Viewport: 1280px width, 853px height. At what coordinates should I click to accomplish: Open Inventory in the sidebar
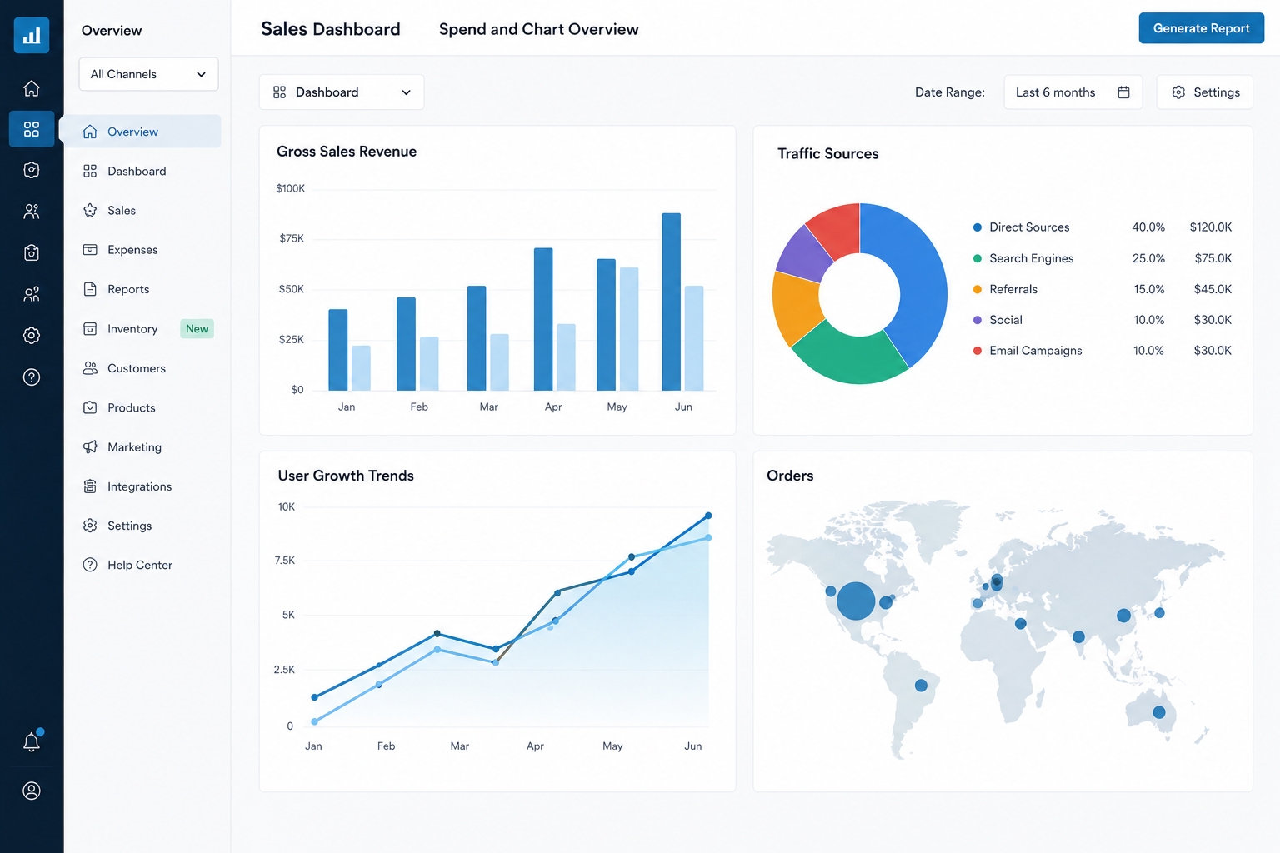[132, 329]
